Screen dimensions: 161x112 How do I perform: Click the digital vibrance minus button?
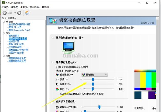click(82, 107)
